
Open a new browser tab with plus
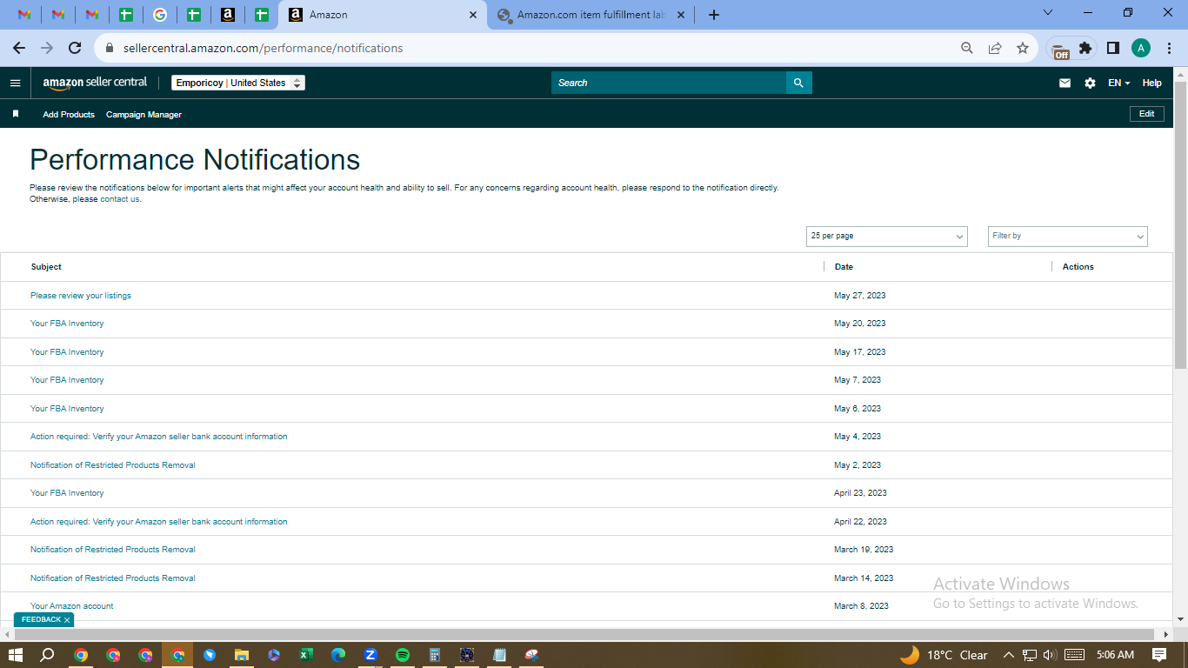(714, 15)
